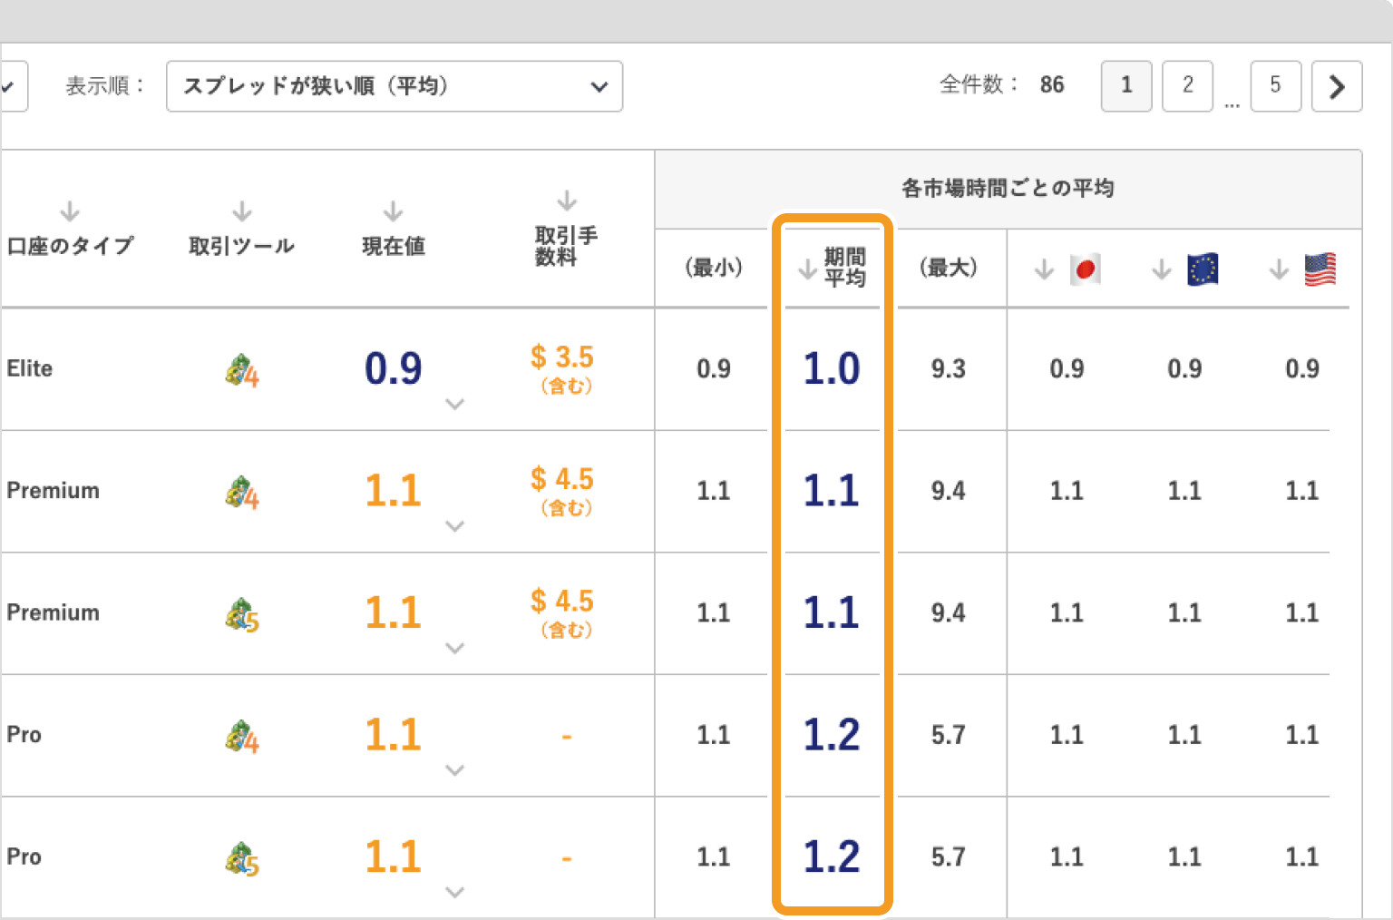Expand the Pro MT4 row chevron
The width and height of the screenshot is (1393, 920).
coord(455,770)
